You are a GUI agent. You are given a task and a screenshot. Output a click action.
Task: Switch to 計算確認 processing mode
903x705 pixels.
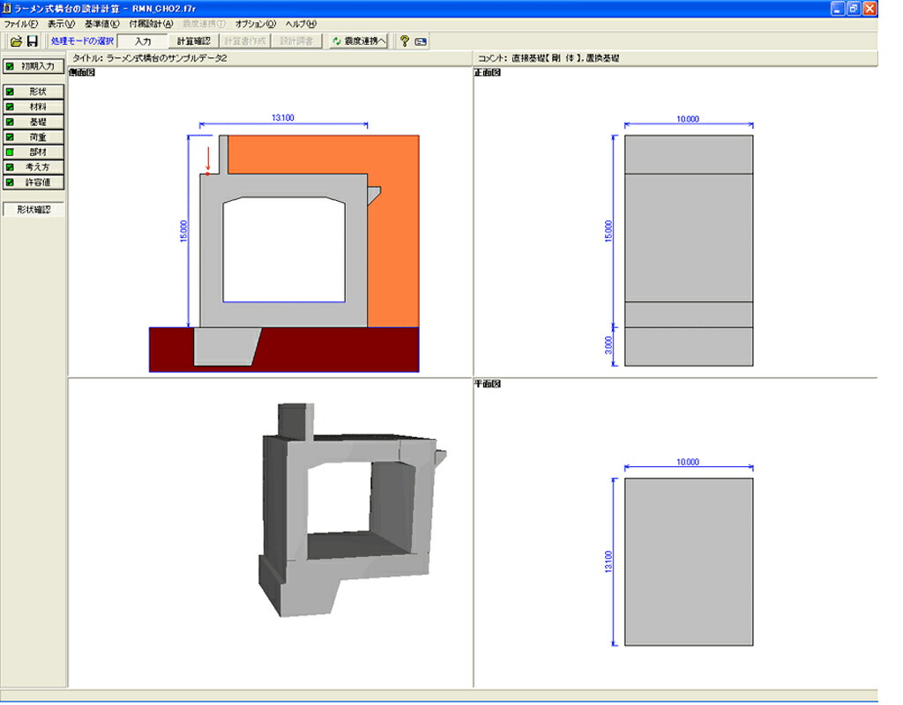pyautogui.click(x=193, y=41)
